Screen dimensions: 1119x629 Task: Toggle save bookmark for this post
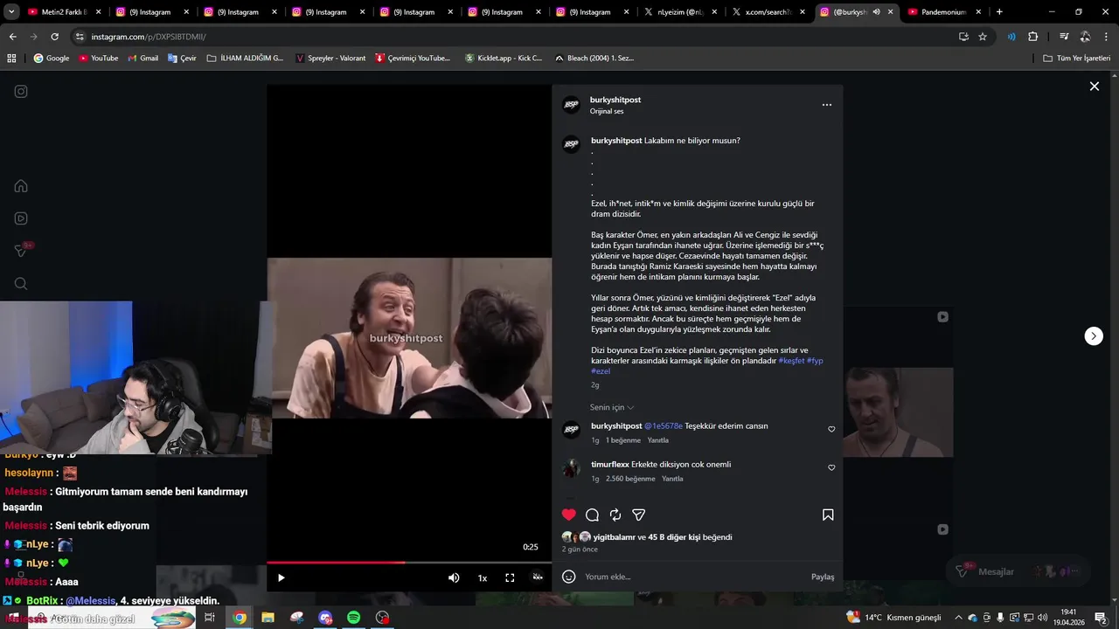[828, 515]
